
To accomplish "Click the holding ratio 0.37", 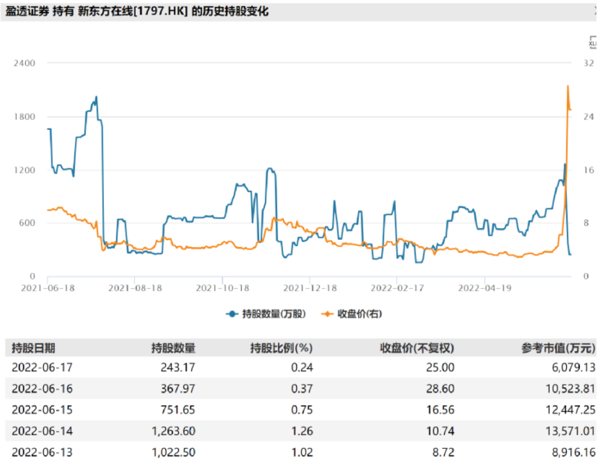I will 302,389.
